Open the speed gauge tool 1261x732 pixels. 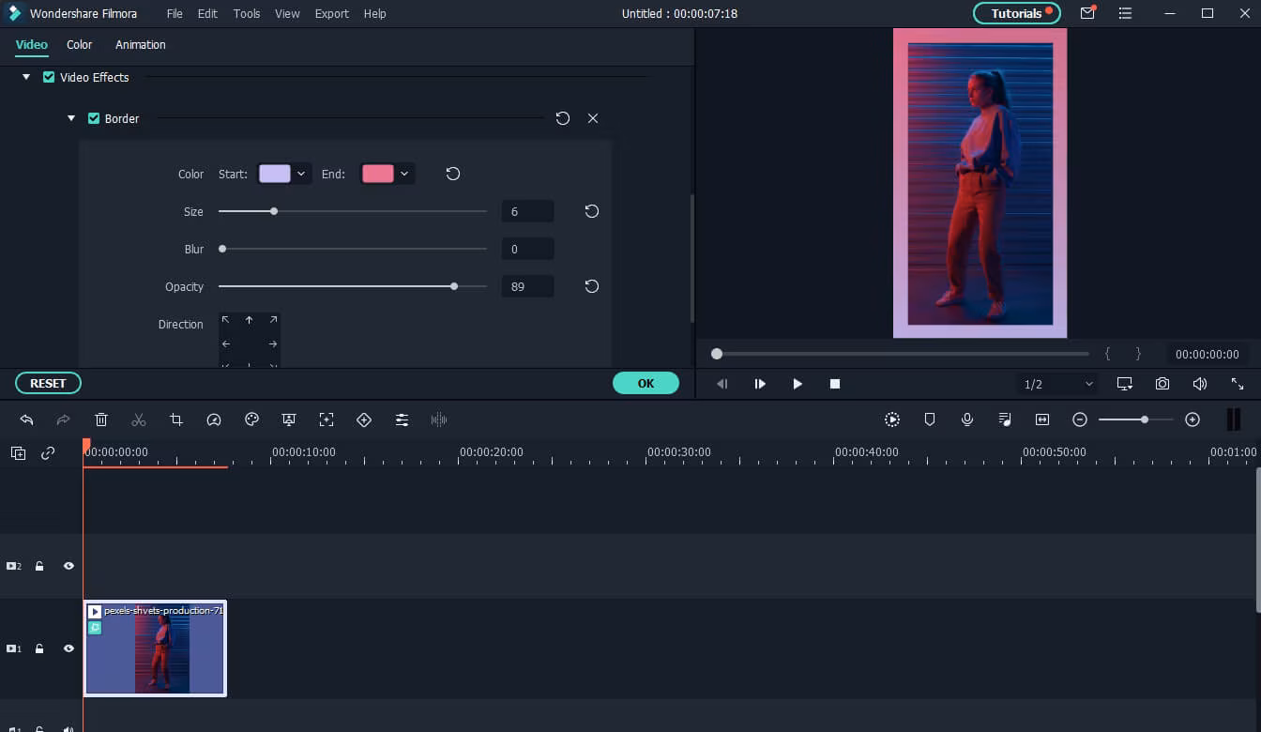point(214,420)
